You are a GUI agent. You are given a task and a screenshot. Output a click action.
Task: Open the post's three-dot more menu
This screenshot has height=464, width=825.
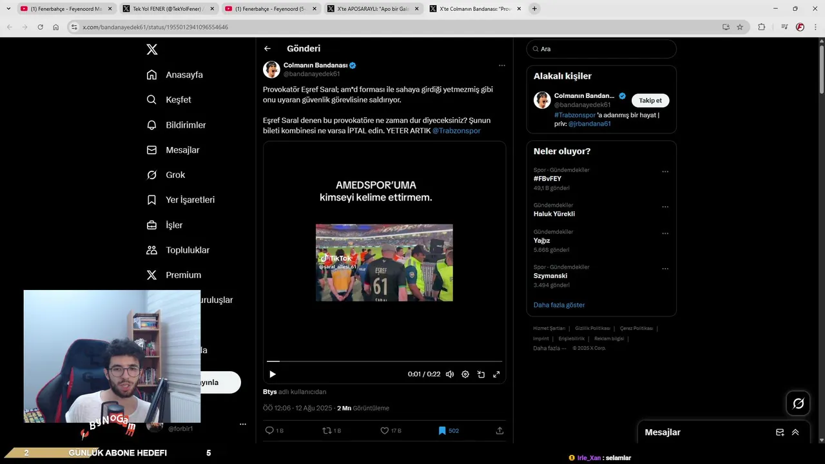pyautogui.click(x=501, y=65)
